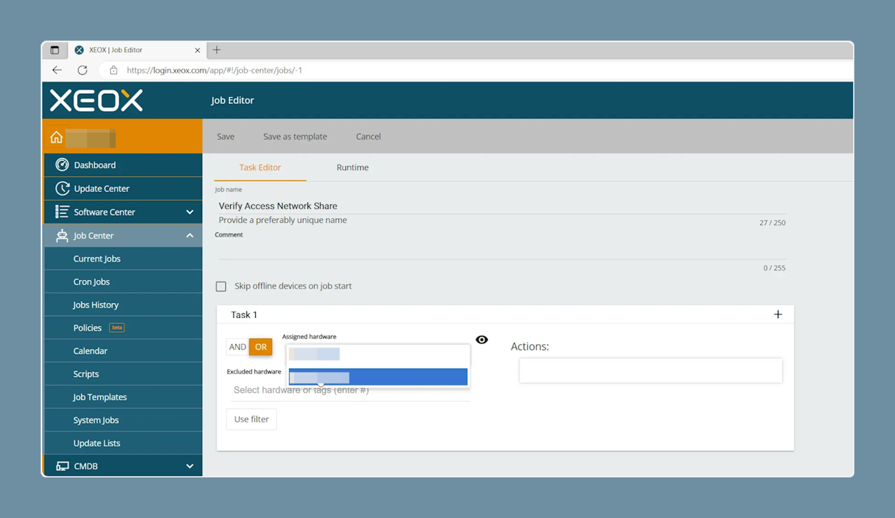The height and width of the screenshot is (518, 895).
Task: Click the Update Center clock icon
Action: (x=62, y=188)
